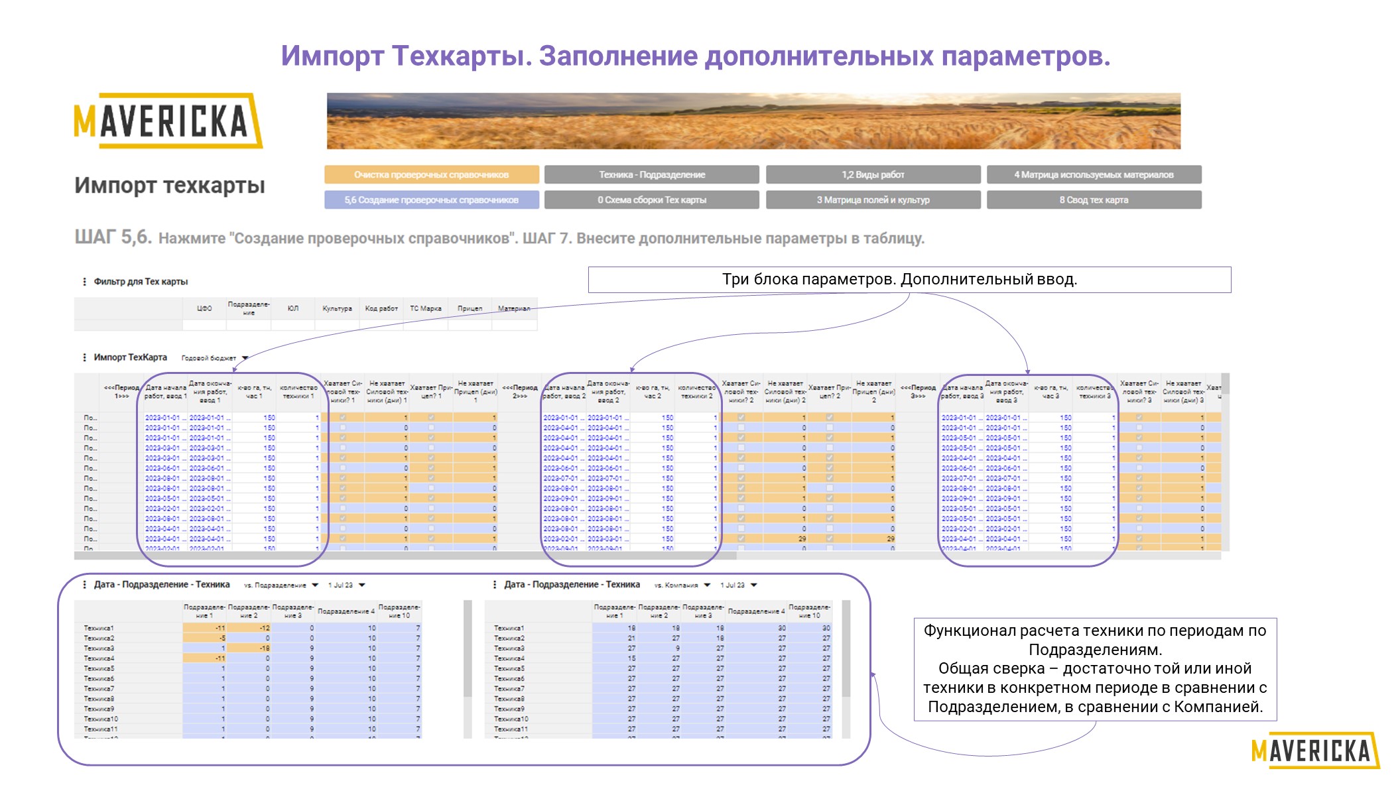Toggle second row checkbox in Хватает Прицеп? 1 column

[x=431, y=428]
